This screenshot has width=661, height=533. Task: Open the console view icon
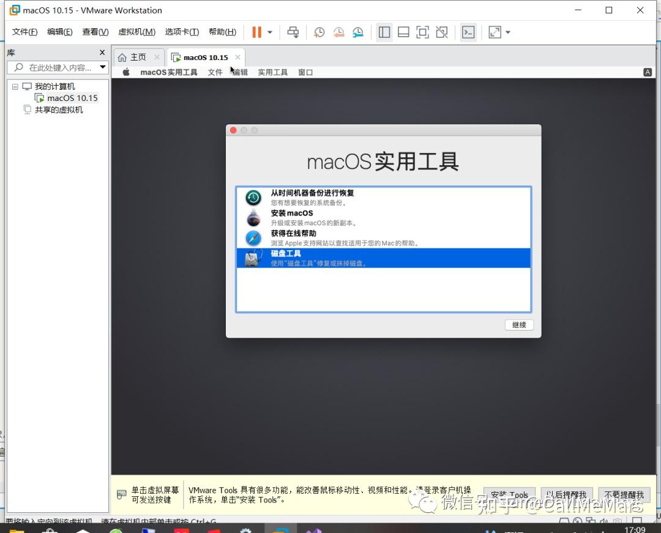point(468,32)
